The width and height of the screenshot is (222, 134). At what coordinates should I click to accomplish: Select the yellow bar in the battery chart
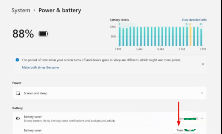[x=190, y=36]
